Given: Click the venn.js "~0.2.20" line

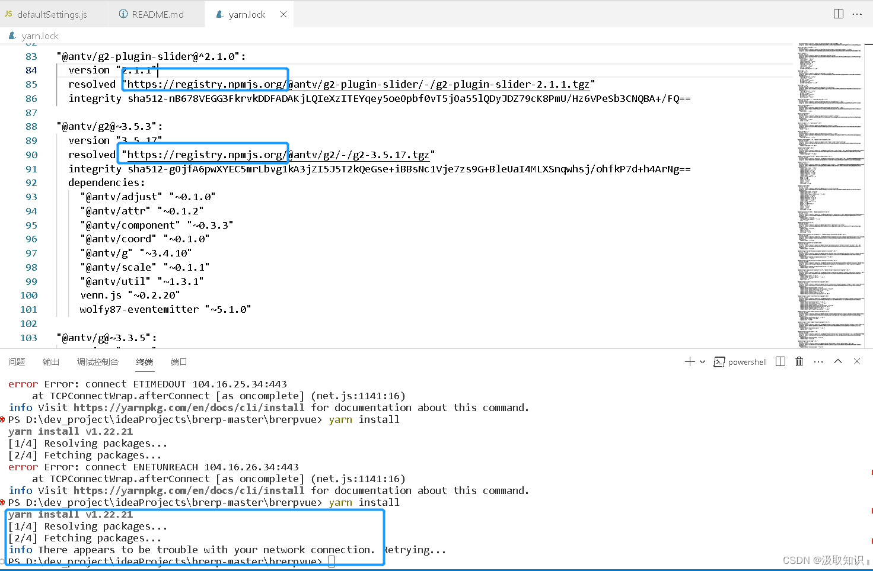Looking at the screenshot, I should click(130, 295).
